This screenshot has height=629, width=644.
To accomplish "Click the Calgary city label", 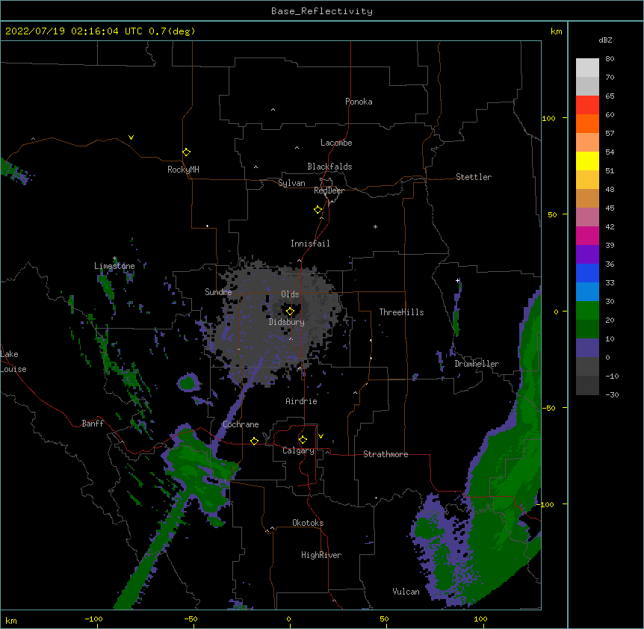I will coord(298,450).
